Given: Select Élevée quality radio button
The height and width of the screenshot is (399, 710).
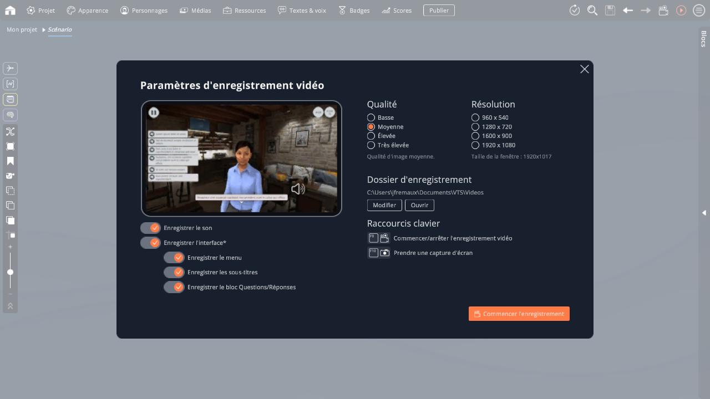Looking at the screenshot, I should (x=371, y=136).
